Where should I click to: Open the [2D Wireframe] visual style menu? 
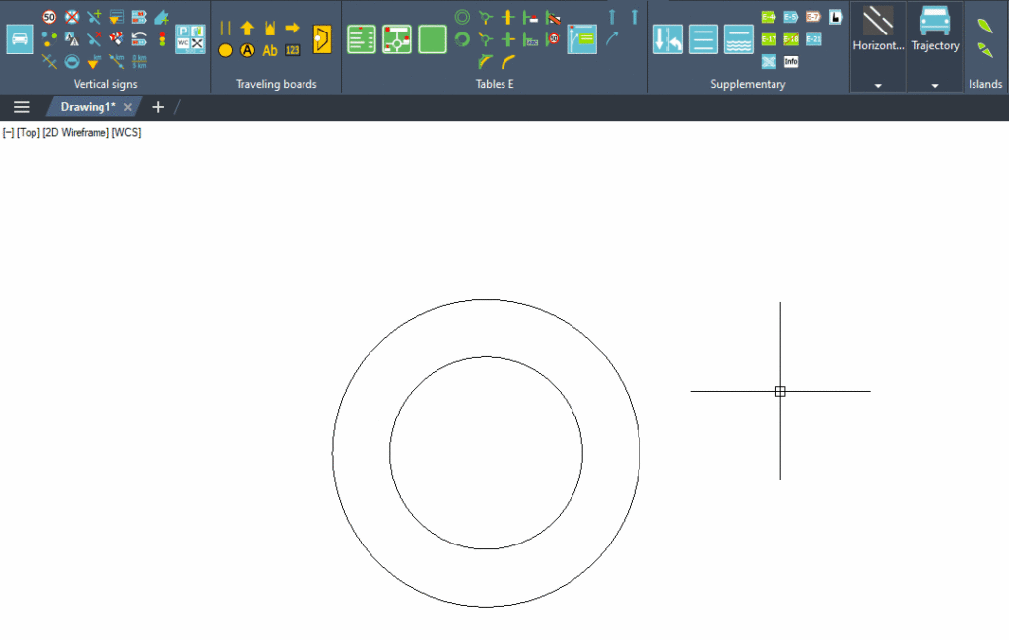76,133
